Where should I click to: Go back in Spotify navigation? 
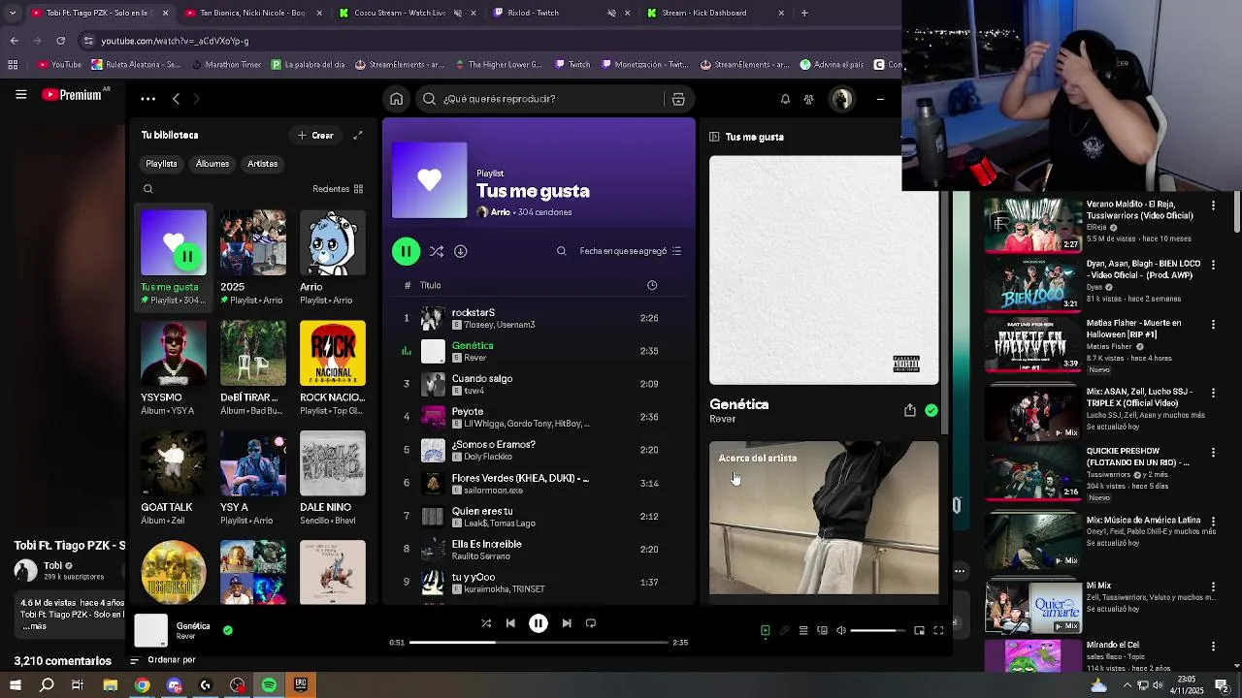click(x=176, y=99)
